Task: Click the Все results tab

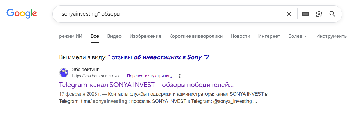Action: (95, 36)
